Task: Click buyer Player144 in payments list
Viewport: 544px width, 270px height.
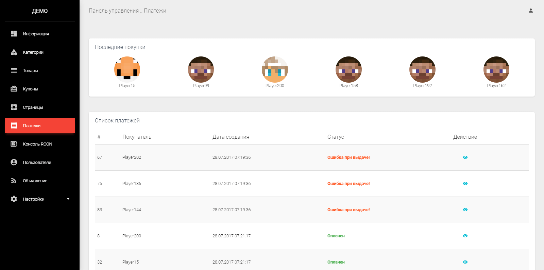Action: coord(132,210)
